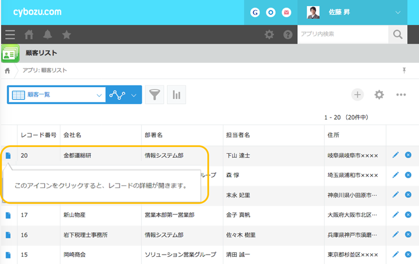Open the filter funnel icon
The height and width of the screenshot is (264, 419).
pyautogui.click(x=155, y=95)
